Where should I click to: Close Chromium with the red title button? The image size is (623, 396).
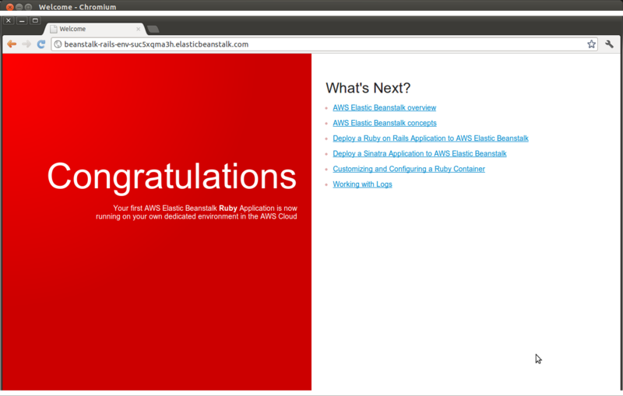10,7
